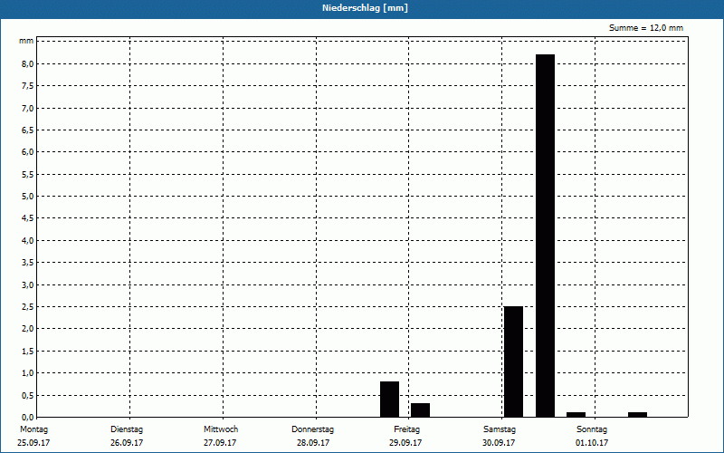Select the 01.10.17 date label

click(x=592, y=443)
